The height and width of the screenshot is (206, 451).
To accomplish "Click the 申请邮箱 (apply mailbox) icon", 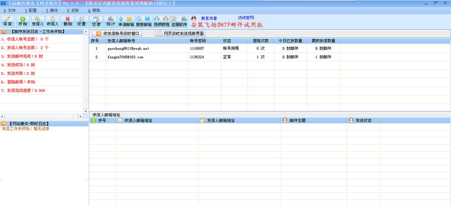I will (x=125, y=21).
